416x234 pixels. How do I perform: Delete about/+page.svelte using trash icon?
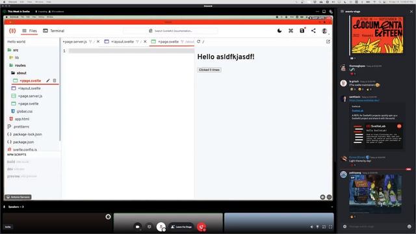[55, 81]
